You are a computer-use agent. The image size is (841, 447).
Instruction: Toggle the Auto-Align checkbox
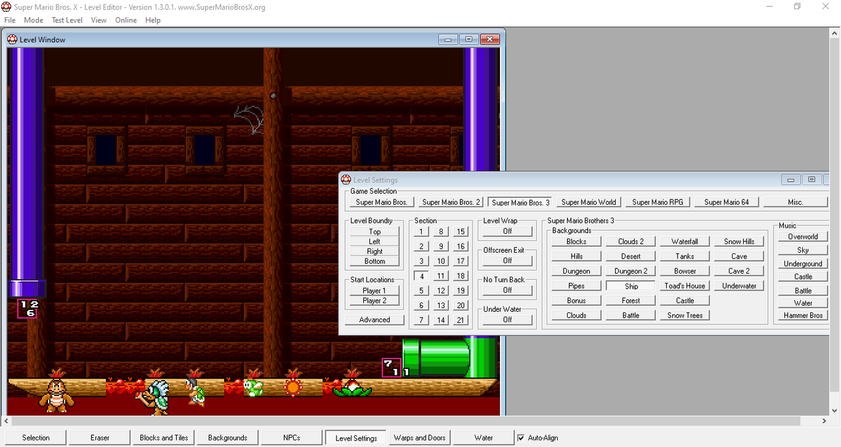tap(521, 438)
